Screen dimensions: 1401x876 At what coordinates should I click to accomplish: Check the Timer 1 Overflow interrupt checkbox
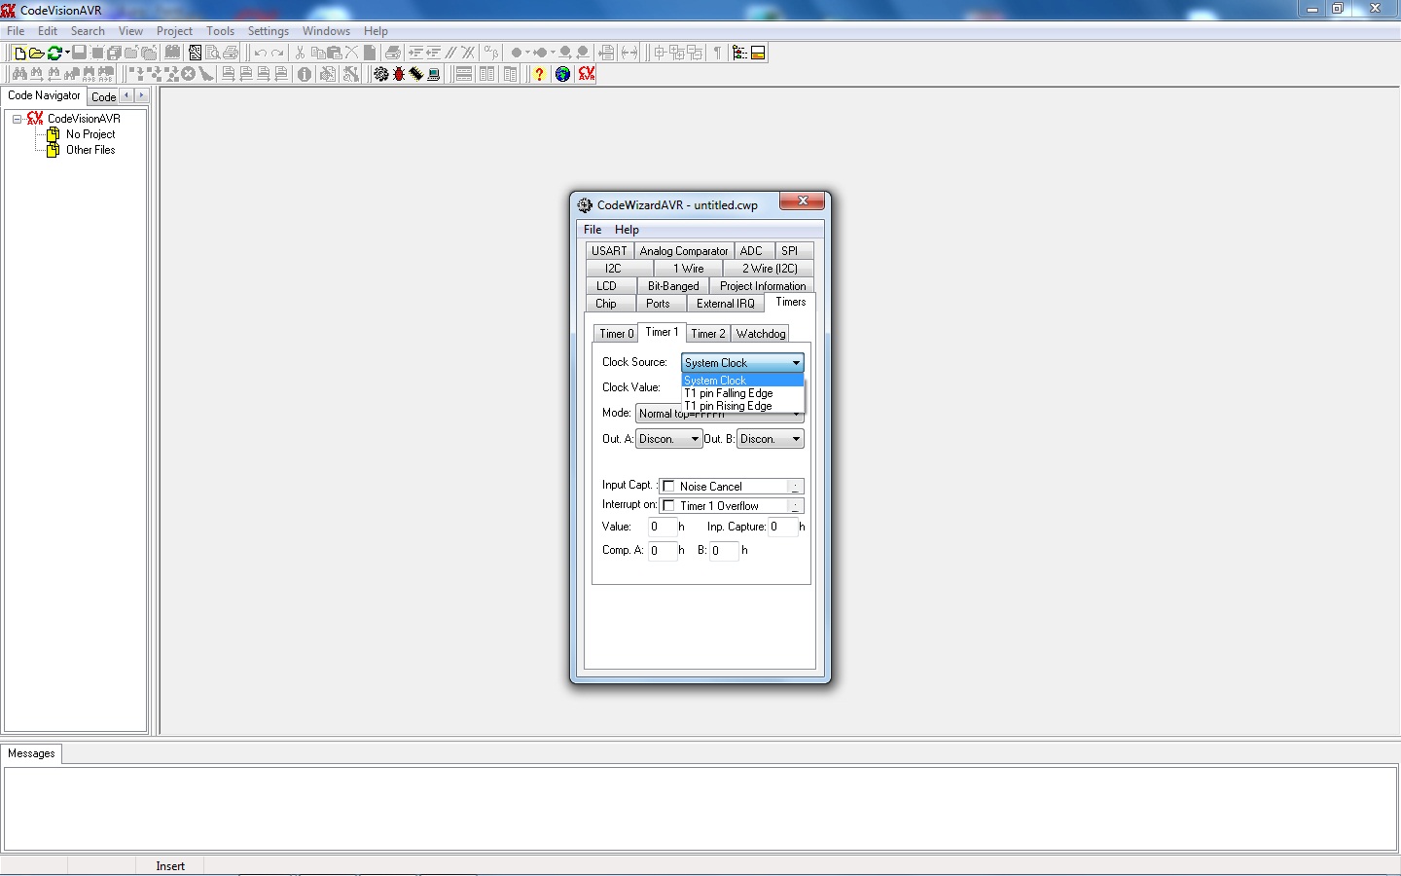point(669,506)
